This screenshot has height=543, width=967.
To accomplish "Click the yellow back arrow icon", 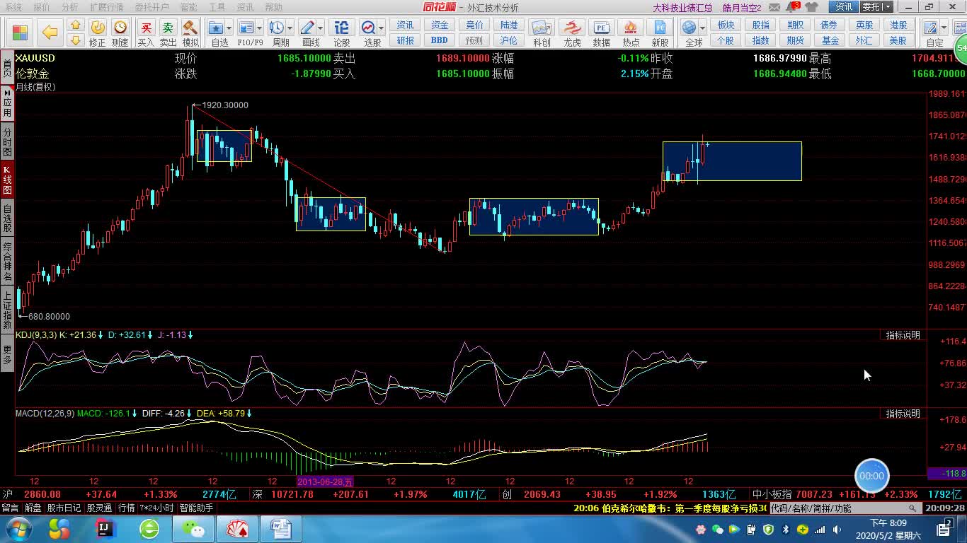I will click(50, 32).
